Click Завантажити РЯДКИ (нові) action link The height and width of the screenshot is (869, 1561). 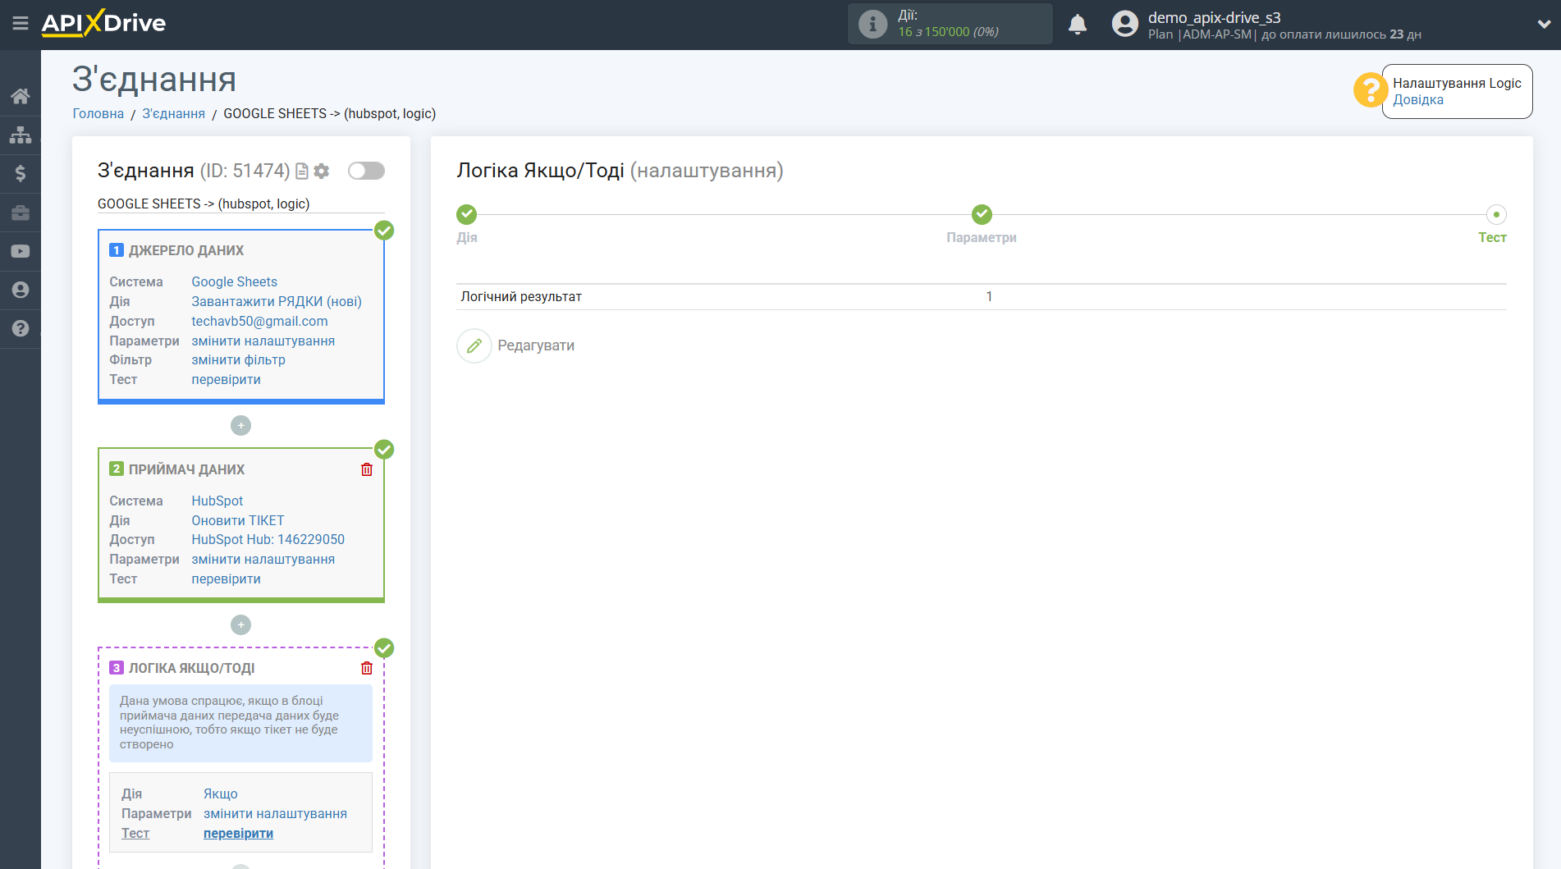pyautogui.click(x=277, y=301)
